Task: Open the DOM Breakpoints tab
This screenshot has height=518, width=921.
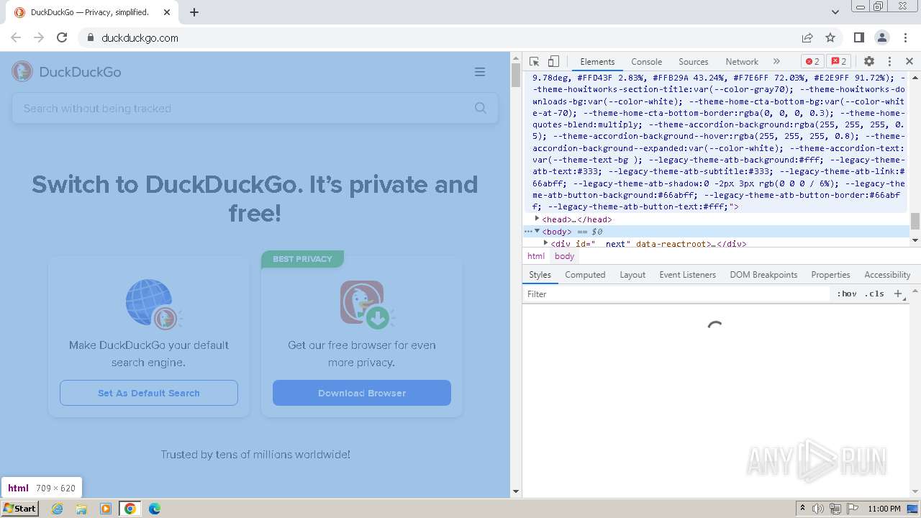Action: tap(763, 275)
